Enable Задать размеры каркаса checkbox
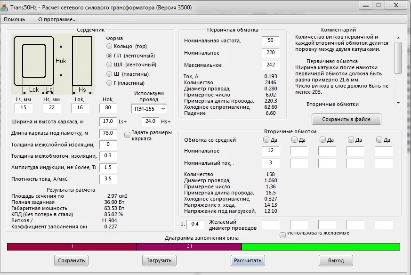Viewport: 411px width, 275px height. pos(127,135)
